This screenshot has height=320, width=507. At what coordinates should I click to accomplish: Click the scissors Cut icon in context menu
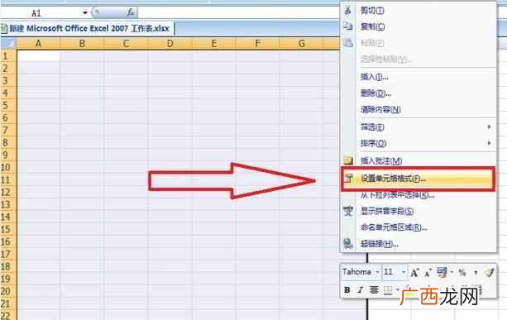348,10
